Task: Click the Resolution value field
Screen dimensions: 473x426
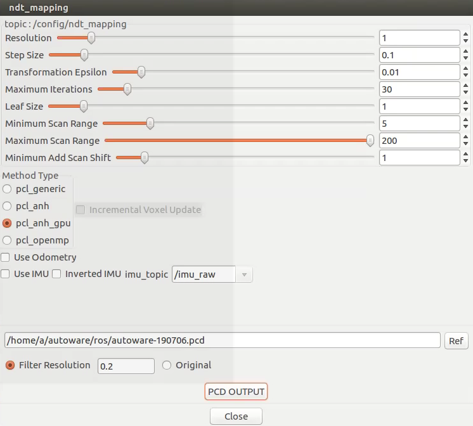Action: (x=420, y=38)
